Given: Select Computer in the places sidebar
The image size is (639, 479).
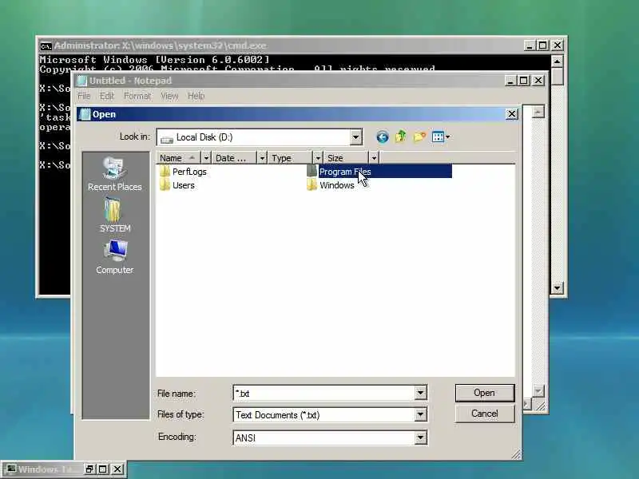Looking at the screenshot, I should [x=114, y=257].
